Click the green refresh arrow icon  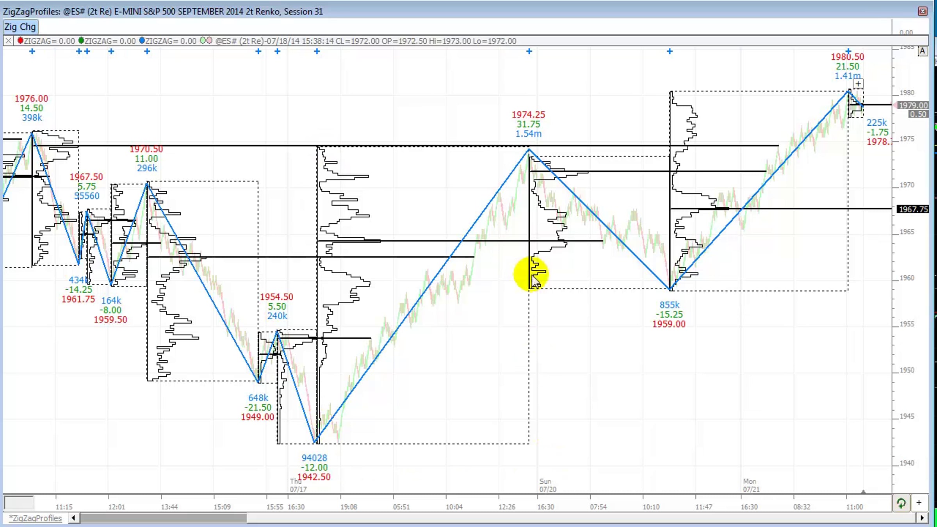[901, 503]
